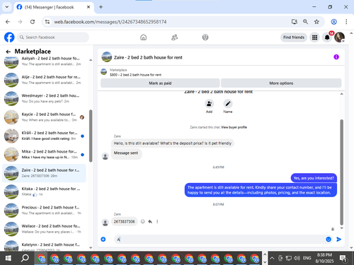The height and width of the screenshot is (265, 354).
Task: Open the Friends icon in top navigation
Action: click(174, 37)
